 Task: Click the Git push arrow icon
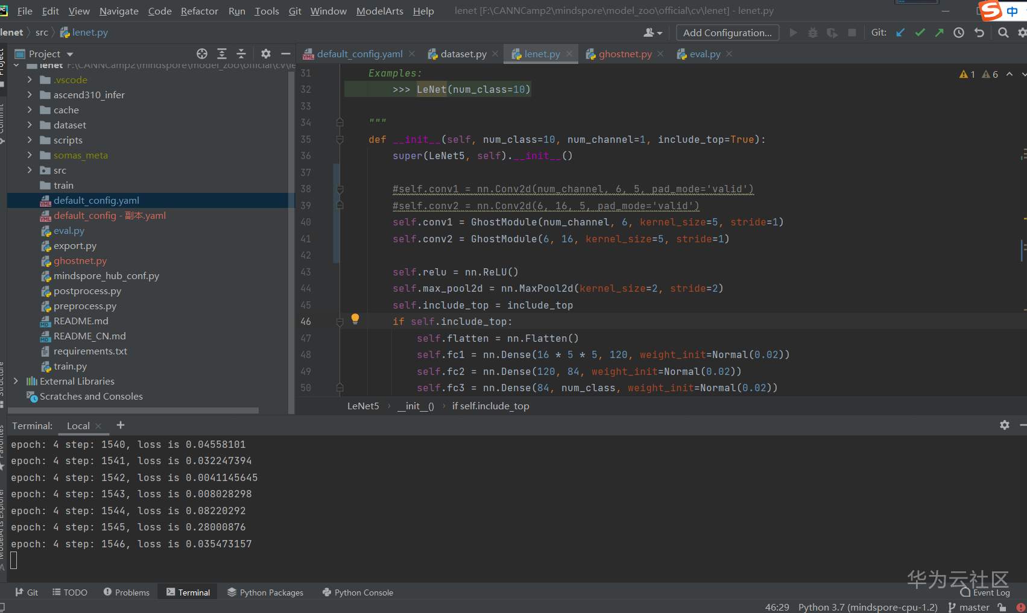tap(939, 33)
